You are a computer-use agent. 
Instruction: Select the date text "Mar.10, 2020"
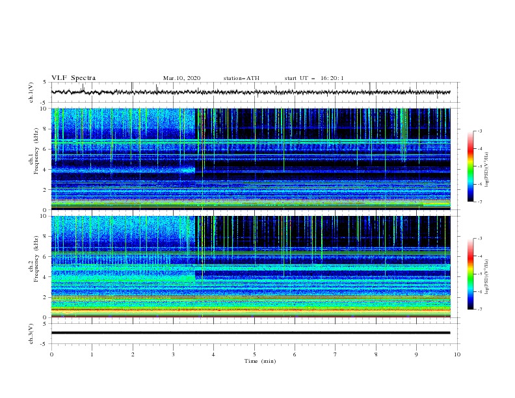[x=181, y=78]
